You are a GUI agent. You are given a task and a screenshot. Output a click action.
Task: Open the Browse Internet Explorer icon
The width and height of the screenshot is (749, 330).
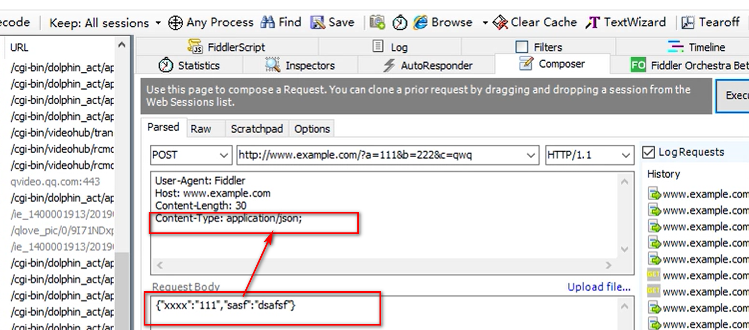(x=421, y=22)
